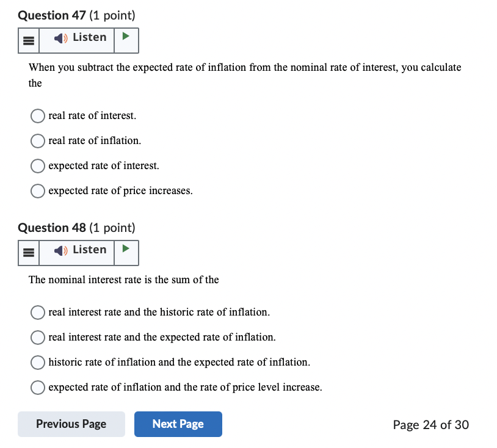
Task: Select 'real interest rate and the expected rate of inflation.'
Action: [x=37, y=338]
